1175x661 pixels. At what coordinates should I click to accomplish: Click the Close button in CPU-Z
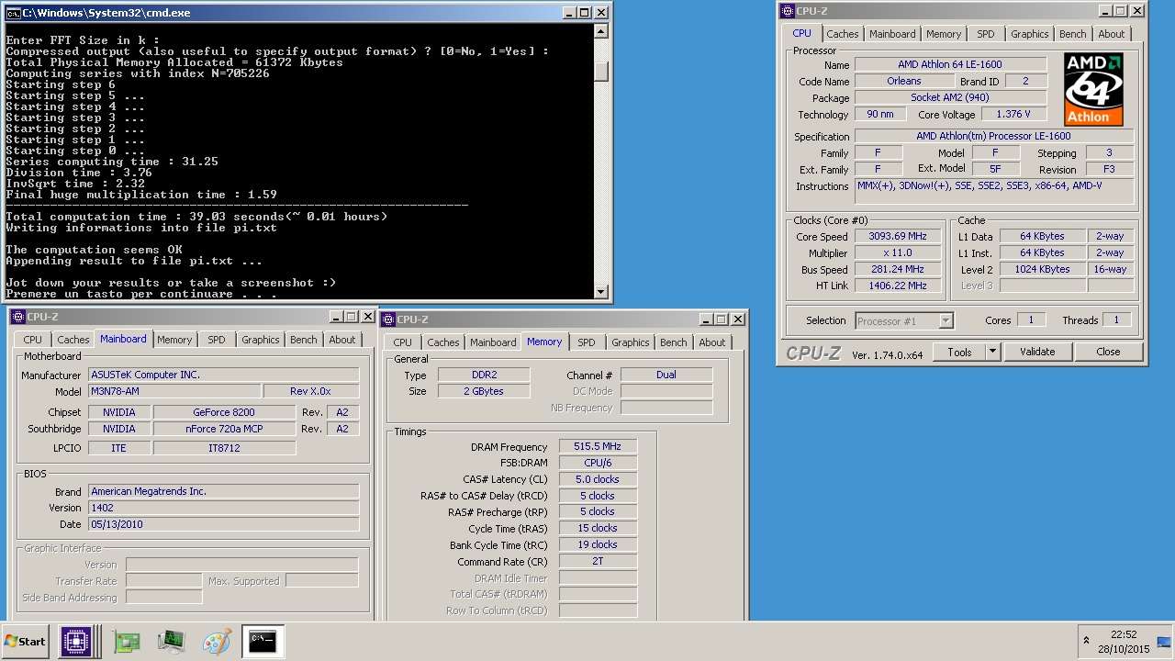tap(1108, 352)
